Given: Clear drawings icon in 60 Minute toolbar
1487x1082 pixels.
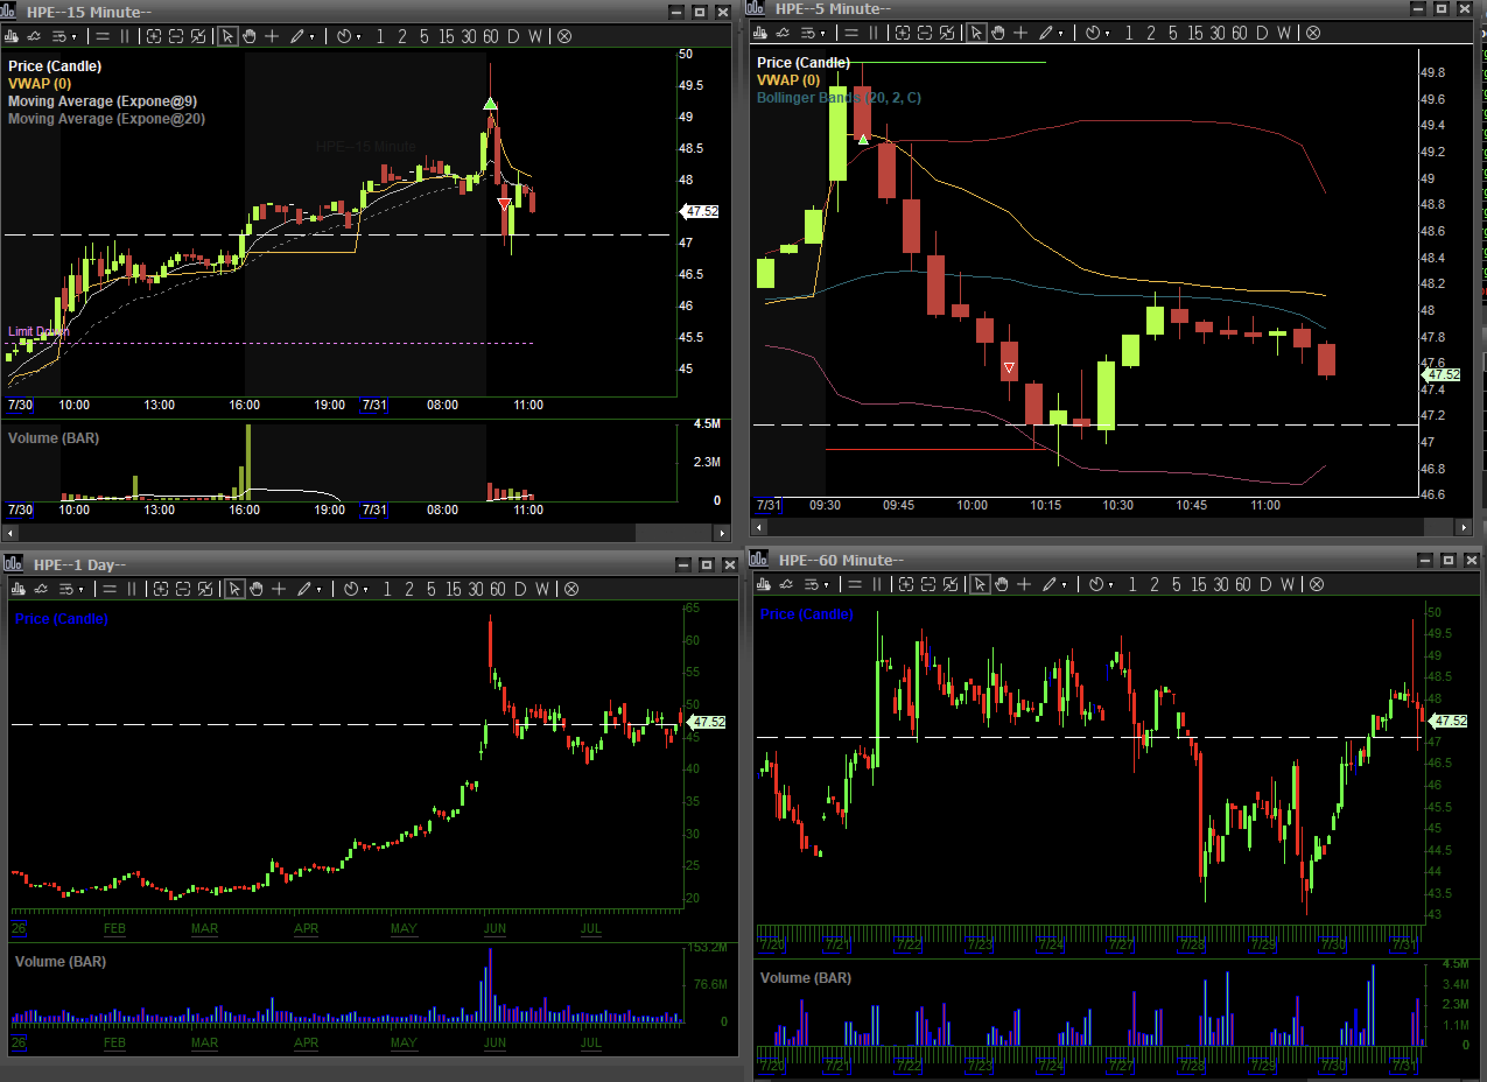Looking at the screenshot, I should [x=1317, y=585].
